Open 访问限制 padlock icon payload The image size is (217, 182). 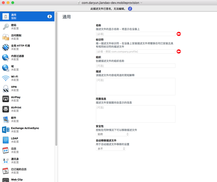pyautogui.click(x=6, y=37)
